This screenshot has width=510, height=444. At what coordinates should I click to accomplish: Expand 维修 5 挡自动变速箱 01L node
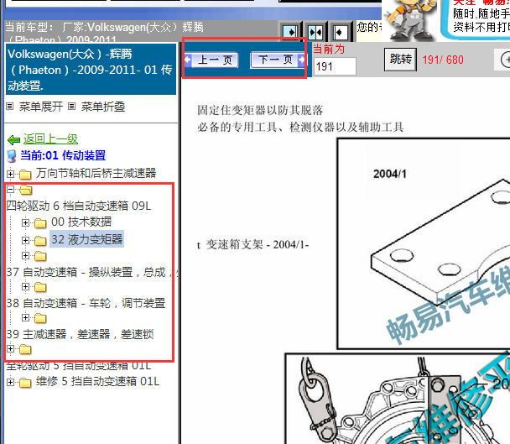click(x=10, y=382)
